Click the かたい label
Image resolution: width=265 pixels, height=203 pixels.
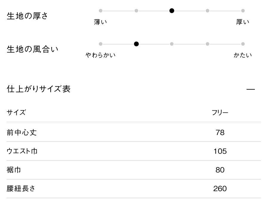point(243,55)
